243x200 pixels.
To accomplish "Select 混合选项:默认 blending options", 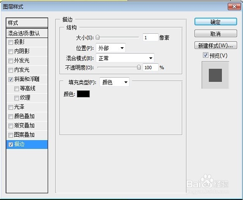I will click(x=27, y=33).
